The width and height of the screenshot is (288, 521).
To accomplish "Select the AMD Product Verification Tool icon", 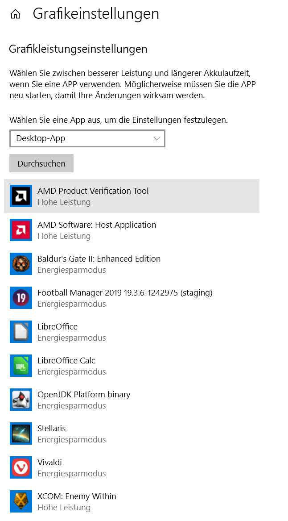I will 21,196.
